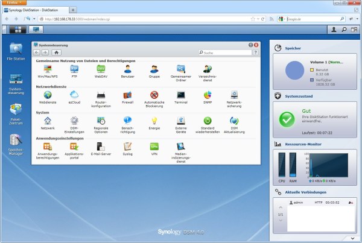Collapse widget panel with bottom chevron

pyautogui.click(x=352, y=238)
